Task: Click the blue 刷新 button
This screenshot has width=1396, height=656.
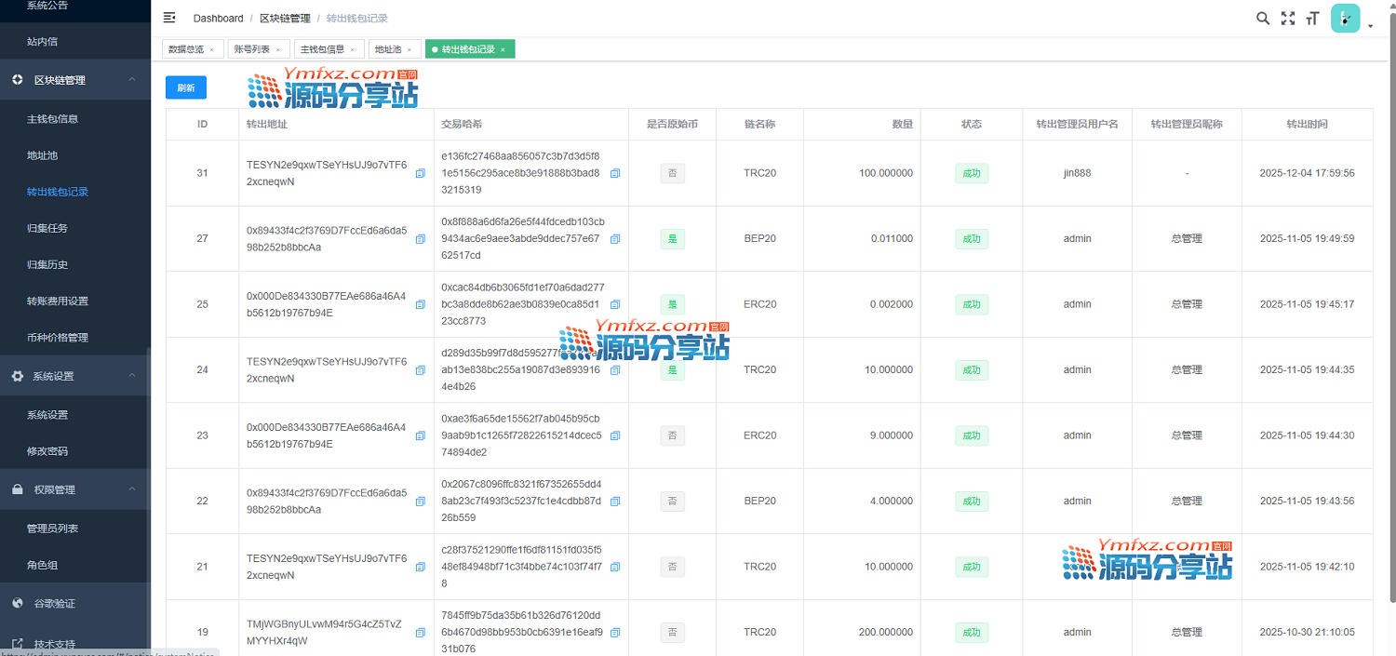Action: tap(186, 87)
